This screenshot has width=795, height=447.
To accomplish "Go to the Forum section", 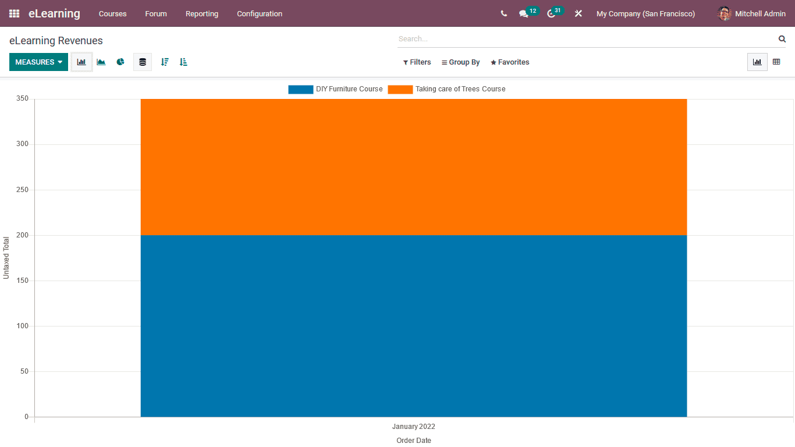I will 156,13.
